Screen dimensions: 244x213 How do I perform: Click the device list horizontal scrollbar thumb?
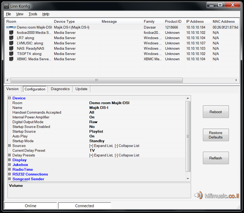96,80
